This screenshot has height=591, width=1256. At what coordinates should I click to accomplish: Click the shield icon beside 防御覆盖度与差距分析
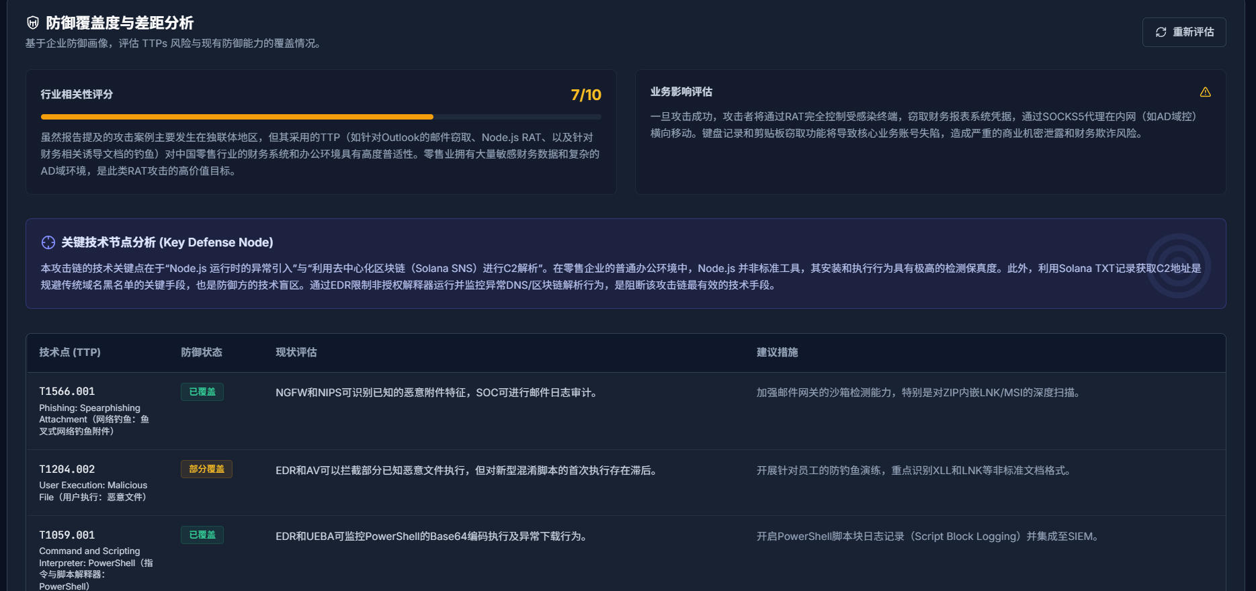(x=33, y=23)
